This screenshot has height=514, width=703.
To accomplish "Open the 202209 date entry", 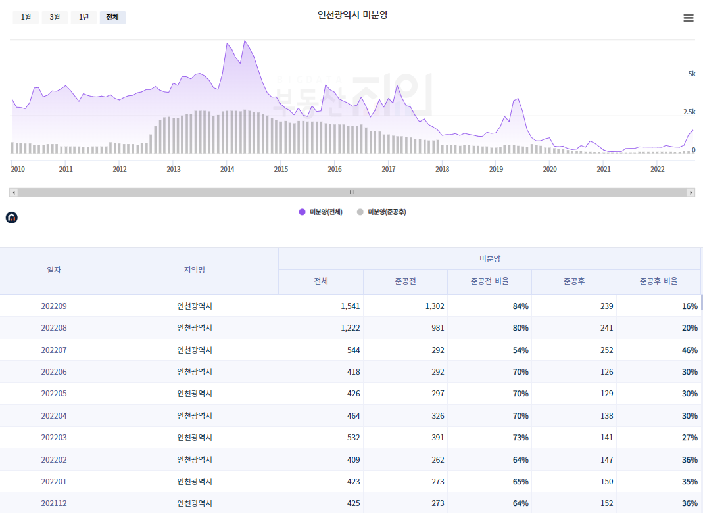I will [x=54, y=306].
